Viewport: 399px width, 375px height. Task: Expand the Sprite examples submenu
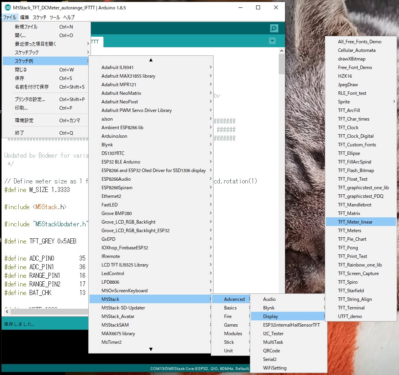click(344, 101)
